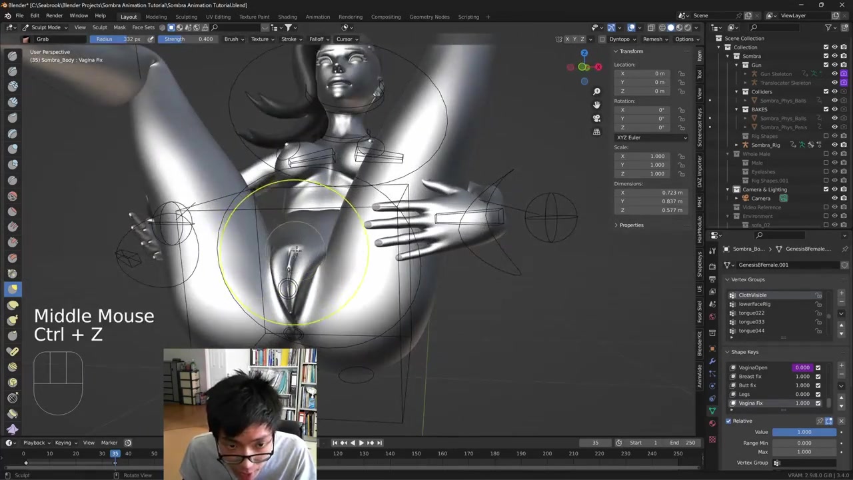The height and width of the screenshot is (480, 853).
Task: Hide the Camera object in the outliner
Action: pos(834,198)
